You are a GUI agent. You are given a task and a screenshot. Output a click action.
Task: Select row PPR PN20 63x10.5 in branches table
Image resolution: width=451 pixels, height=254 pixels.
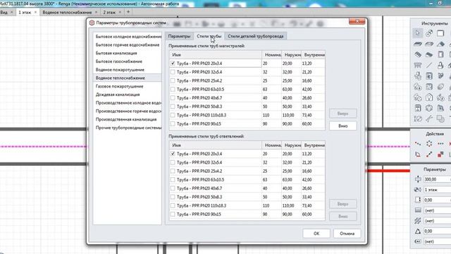tap(247, 179)
